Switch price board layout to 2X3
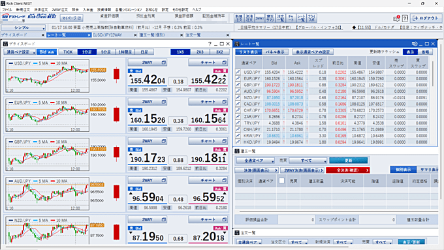 (x=200, y=52)
